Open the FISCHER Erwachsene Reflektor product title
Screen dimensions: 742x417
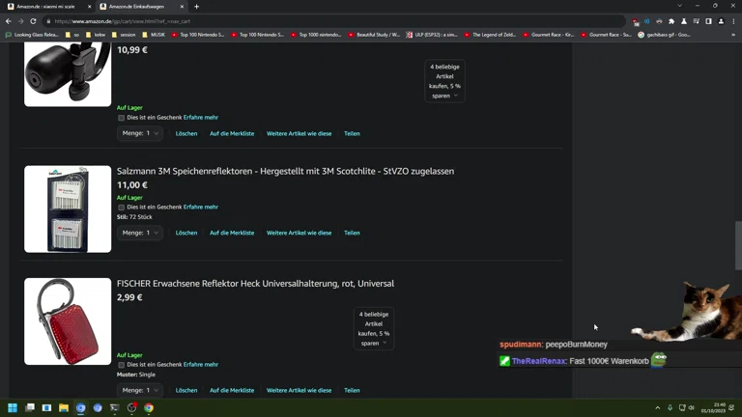click(x=255, y=284)
